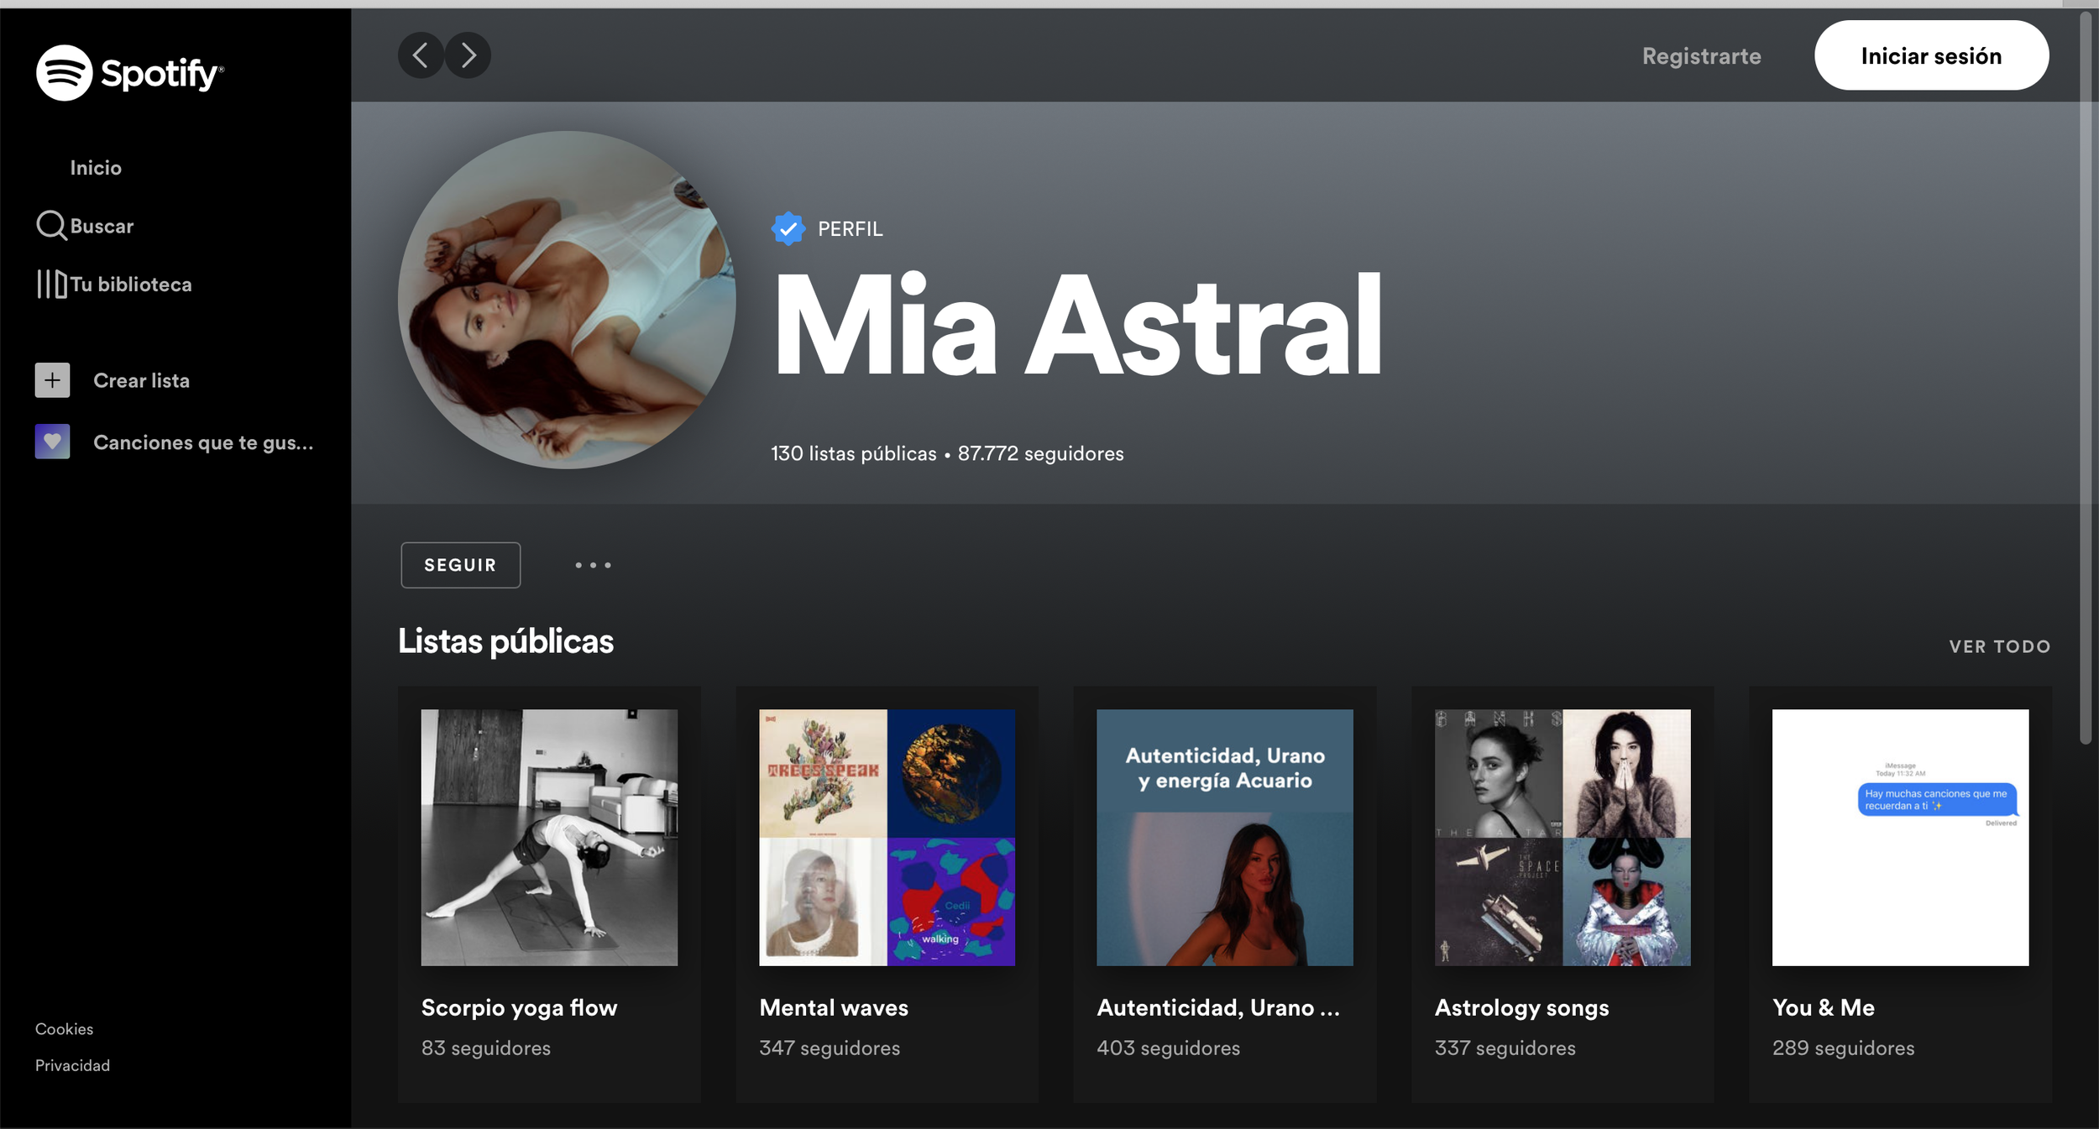Open the Scorpio yoga flow playlist cover

549,837
